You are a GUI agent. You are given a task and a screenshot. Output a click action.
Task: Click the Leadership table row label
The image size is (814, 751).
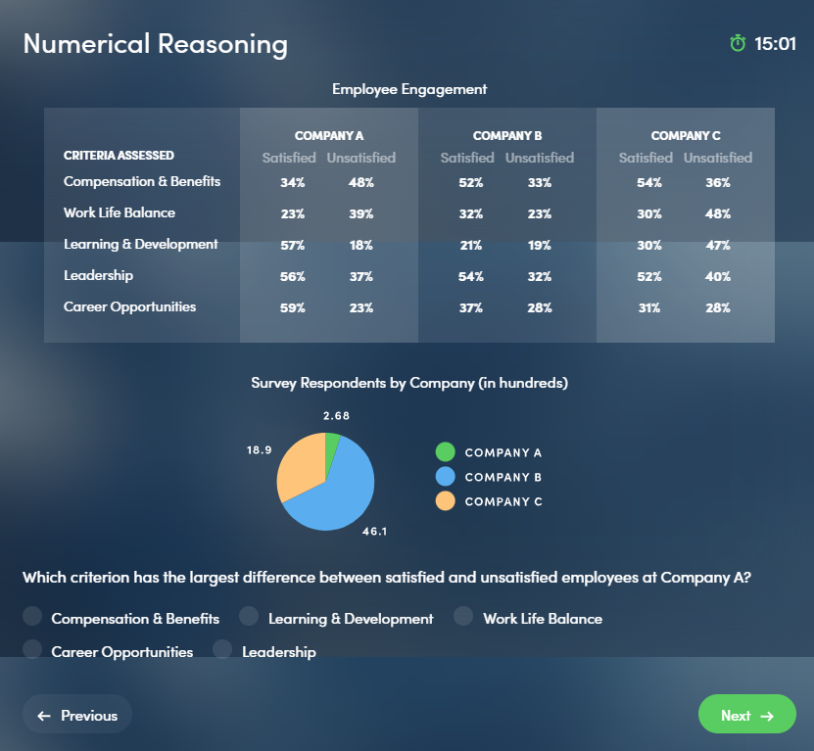point(98,275)
